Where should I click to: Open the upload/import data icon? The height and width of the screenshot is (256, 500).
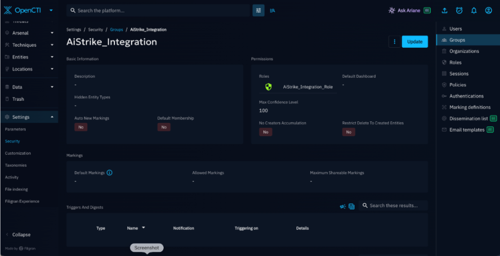[x=444, y=10]
